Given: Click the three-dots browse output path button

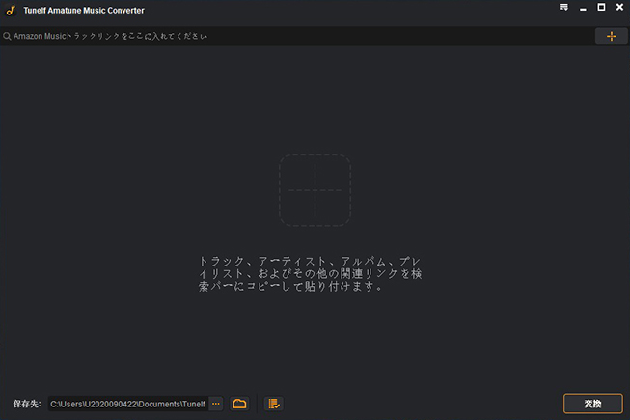Looking at the screenshot, I should point(216,404).
